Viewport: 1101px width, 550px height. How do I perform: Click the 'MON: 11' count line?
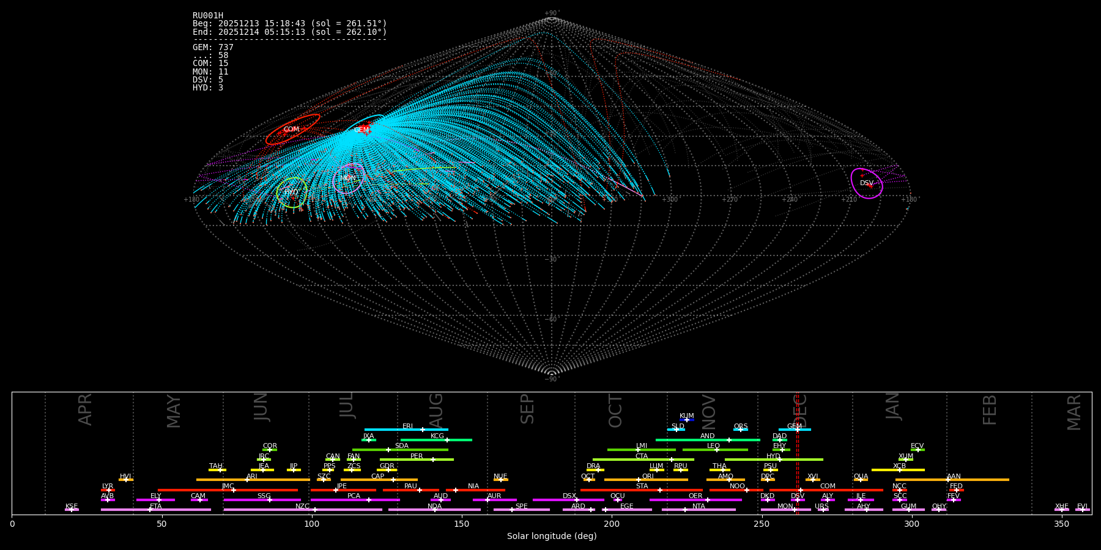click(x=210, y=72)
